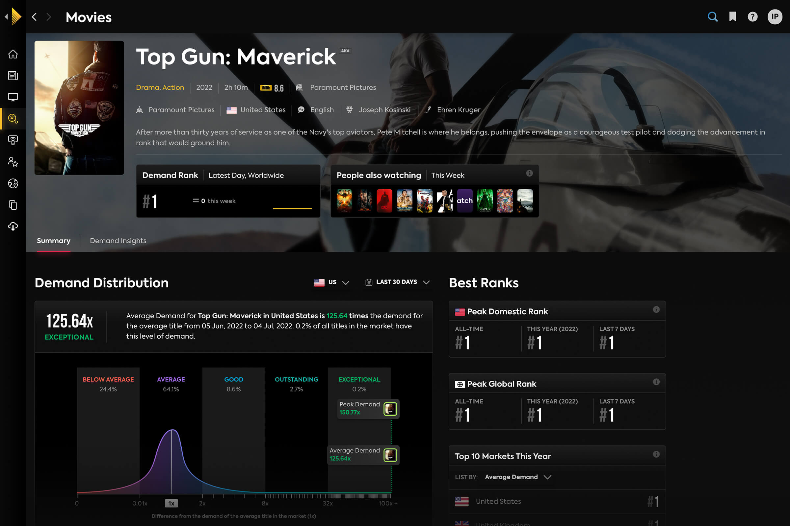Image resolution: width=790 pixels, height=526 pixels.
Task: Show info for People also watching
Action: (x=529, y=173)
